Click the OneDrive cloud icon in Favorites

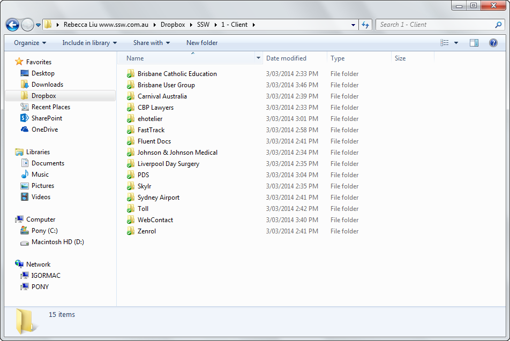tap(25, 130)
